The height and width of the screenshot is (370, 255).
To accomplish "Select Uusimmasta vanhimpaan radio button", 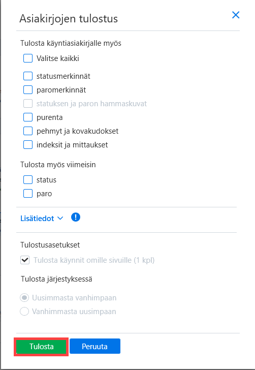I will point(24,297).
